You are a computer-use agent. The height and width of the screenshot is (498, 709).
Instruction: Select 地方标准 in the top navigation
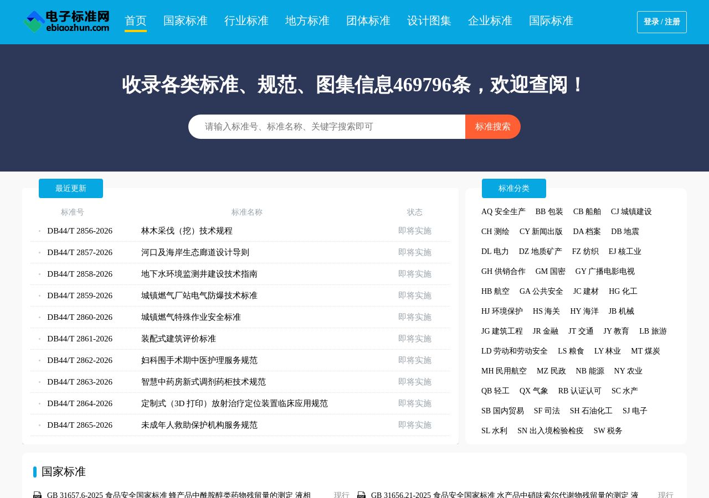(307, 21)
